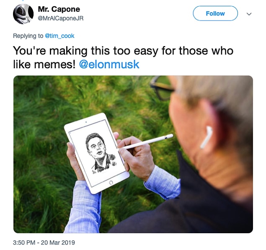Click the AirPod in the man's ear
266x250 pixels.
pyautogui.click(x=206, y=137)
